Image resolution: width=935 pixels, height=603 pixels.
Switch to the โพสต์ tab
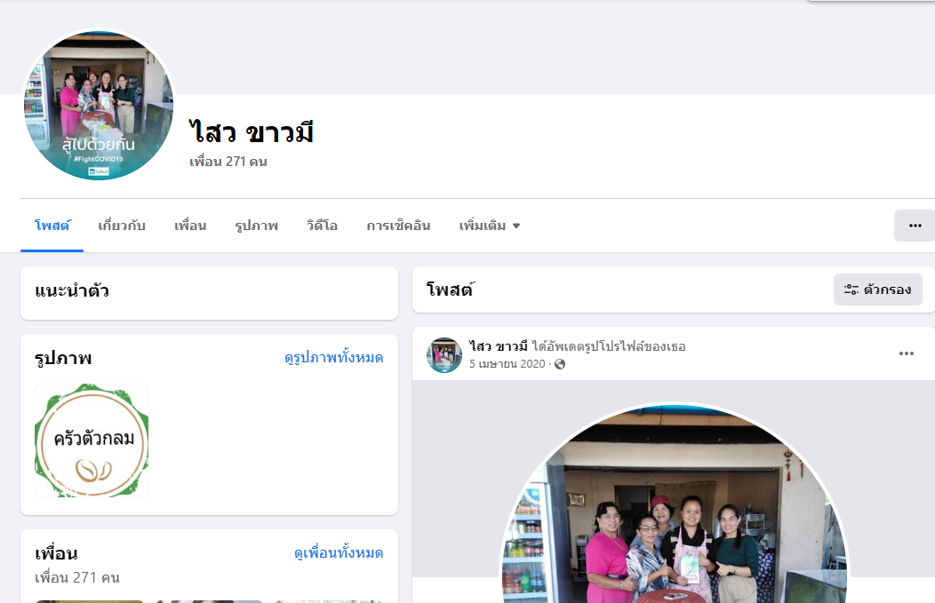tap(52, 226)
